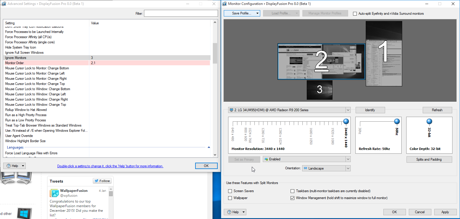The image size is (460, 219).
Task: Click the Identify button
Action: click(x=370, y=110)
